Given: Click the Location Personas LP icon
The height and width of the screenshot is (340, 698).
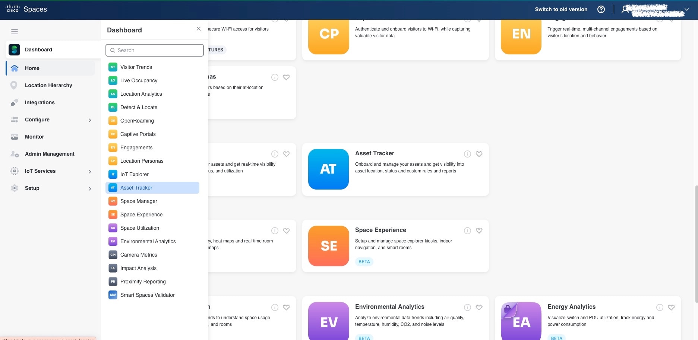Looking at the screenshot, I should [113, 161].
